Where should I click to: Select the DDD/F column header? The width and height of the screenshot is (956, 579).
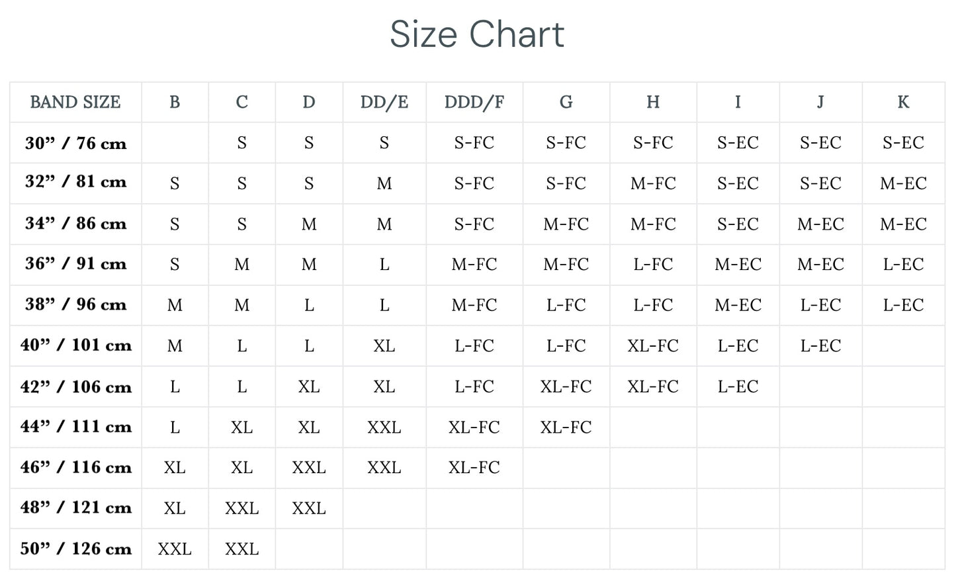[474, 102]
